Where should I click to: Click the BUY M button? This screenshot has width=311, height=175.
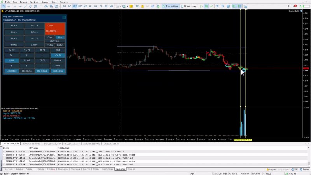pyautogui.click(x=14, y=26)
